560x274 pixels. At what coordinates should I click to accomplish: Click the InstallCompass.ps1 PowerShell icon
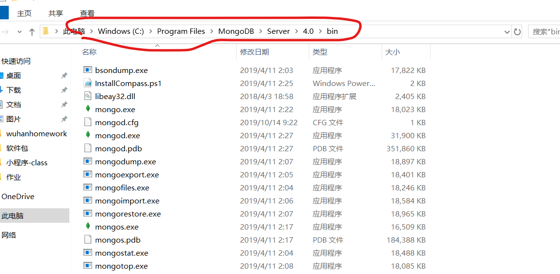pyautogui.click(x=87, y=83)
